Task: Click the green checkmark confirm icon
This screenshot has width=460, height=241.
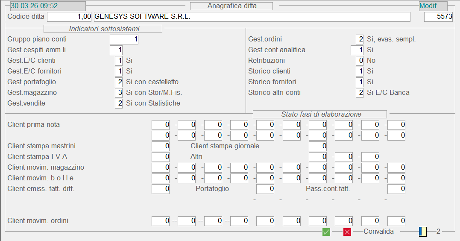Action: pos(326,232)
